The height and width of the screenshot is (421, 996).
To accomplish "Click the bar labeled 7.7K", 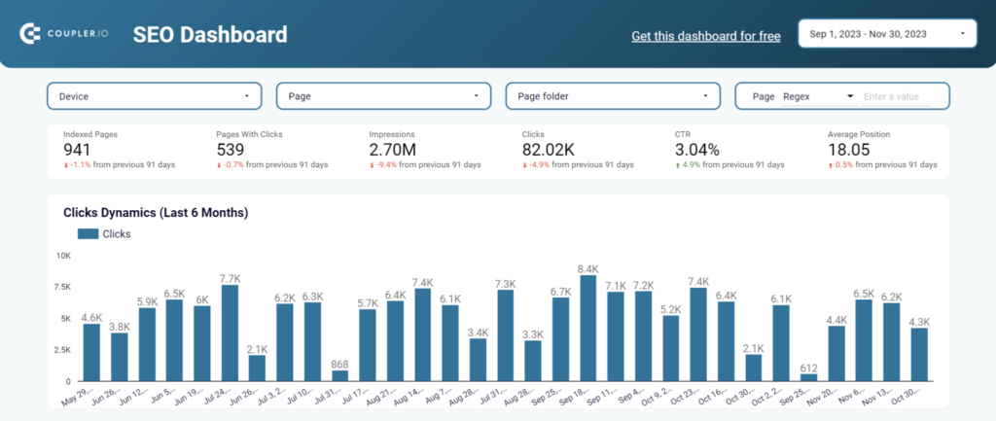I will (x=230, y=333).
